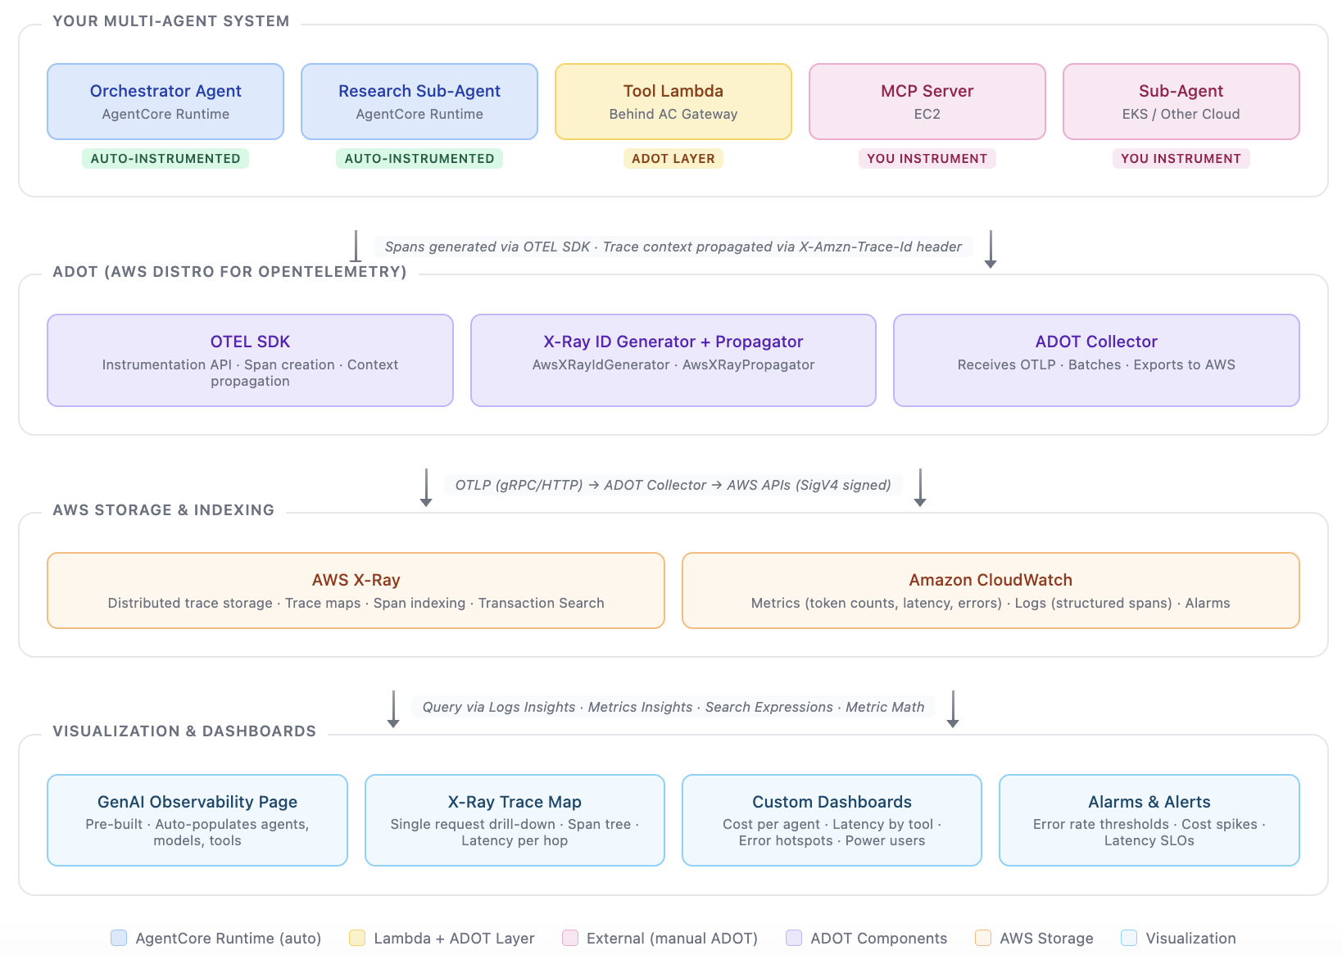Click 'Distributed trace storage' description line
The width and height of the screenshot is (1342, 955).
coord(356,603)
